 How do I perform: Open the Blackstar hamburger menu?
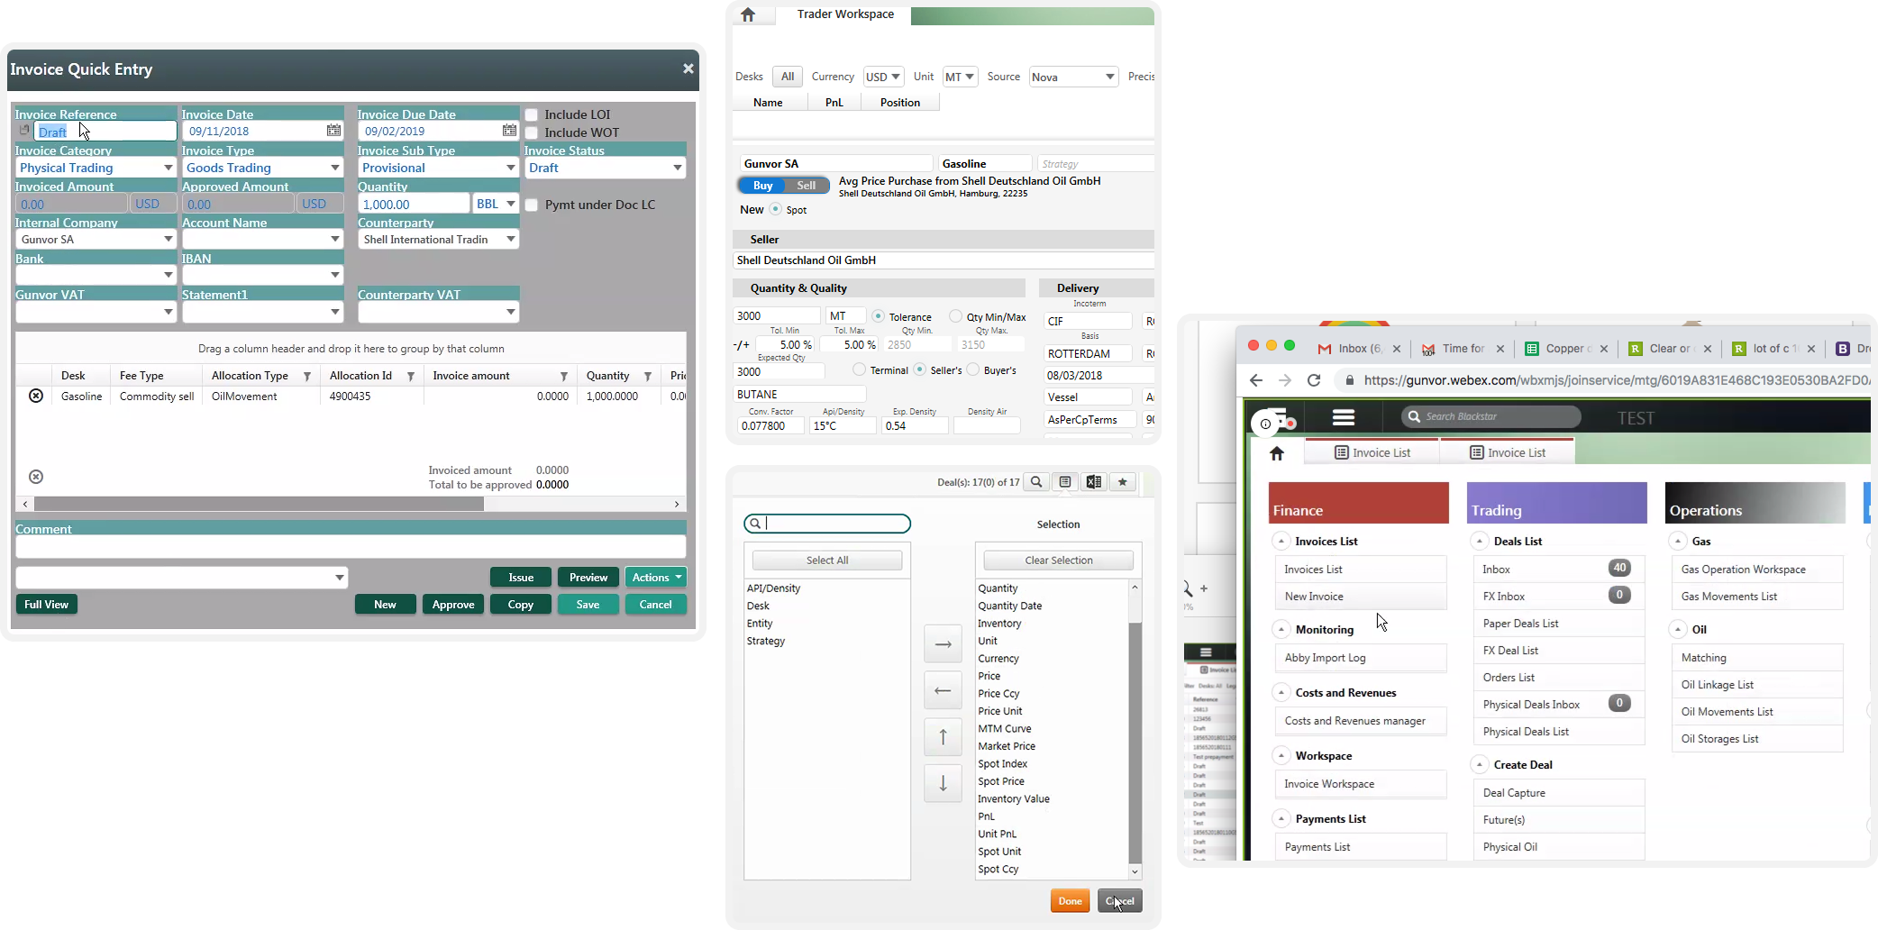pyautogui.click(x=1343, y=417)
